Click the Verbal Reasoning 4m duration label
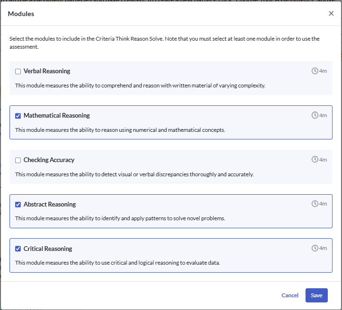 click(x=323, y=71)
